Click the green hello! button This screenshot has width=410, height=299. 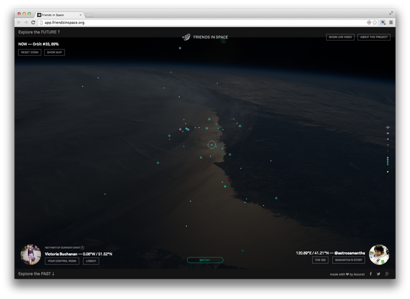[x=205, y=260]
